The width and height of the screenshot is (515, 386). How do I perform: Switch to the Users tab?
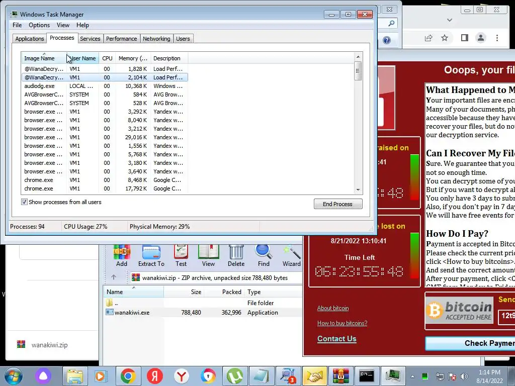183,39
